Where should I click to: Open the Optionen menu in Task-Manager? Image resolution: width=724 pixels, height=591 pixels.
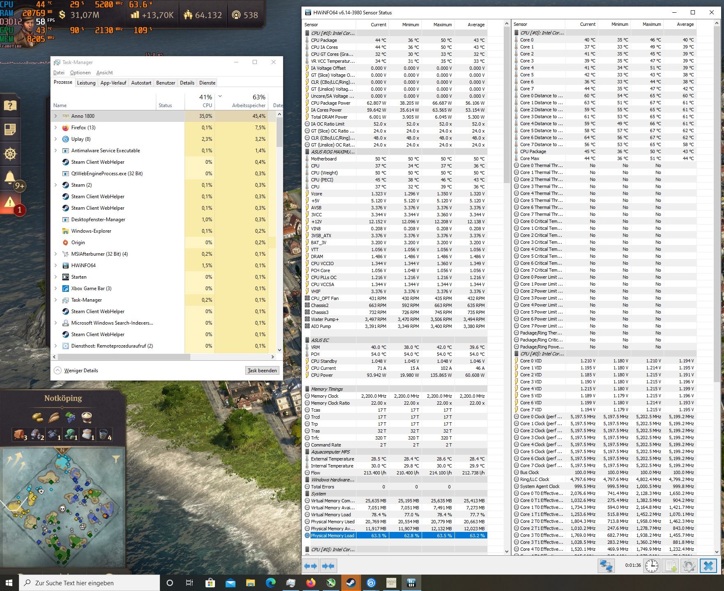click(x=80, y=73)
